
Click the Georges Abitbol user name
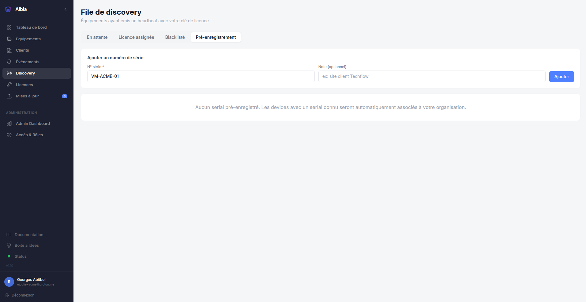(31, 280)
